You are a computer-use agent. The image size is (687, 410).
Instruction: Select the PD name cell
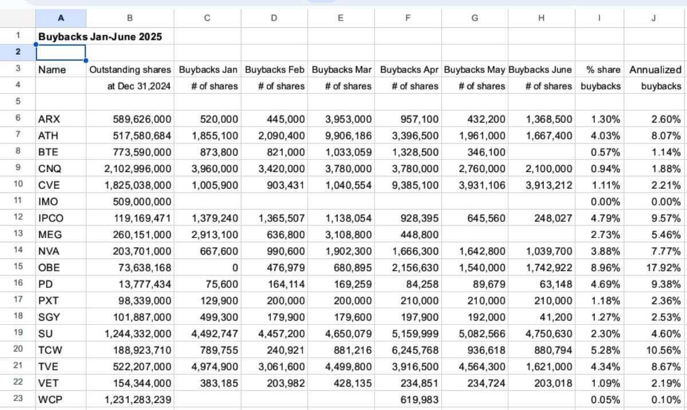point(61,284)
